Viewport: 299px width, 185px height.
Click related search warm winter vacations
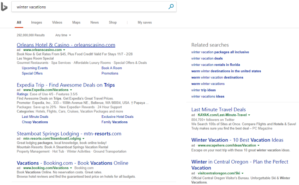[x=208, y=84]
